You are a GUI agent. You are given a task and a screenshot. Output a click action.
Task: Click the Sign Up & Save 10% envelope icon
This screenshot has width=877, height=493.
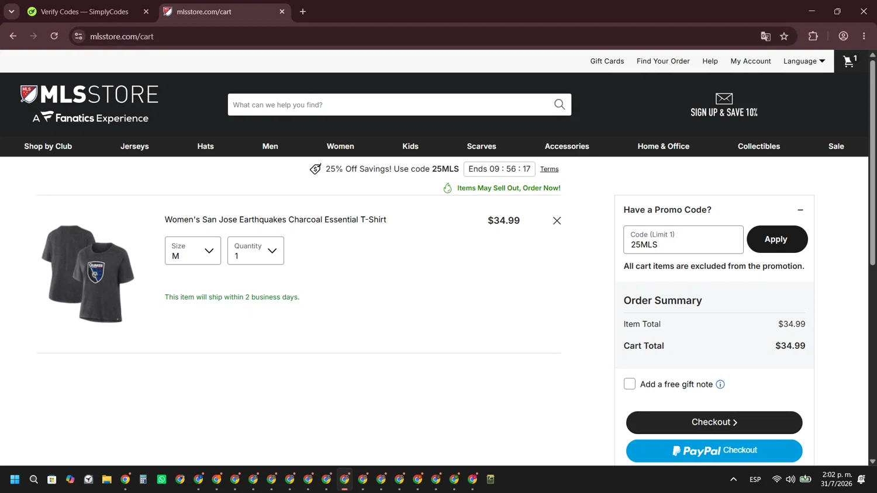[x=724, y=98]
